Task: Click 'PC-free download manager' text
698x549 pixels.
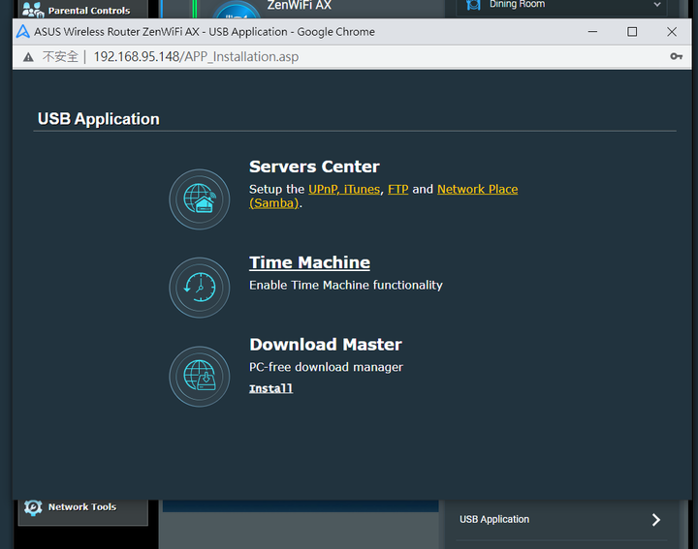Action: tap(326, 367)
